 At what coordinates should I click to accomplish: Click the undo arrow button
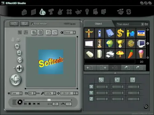49,33
